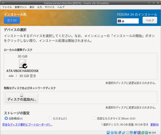Open the 入力 menu
The image size is (161, 135).
click(x=40, y=7)
